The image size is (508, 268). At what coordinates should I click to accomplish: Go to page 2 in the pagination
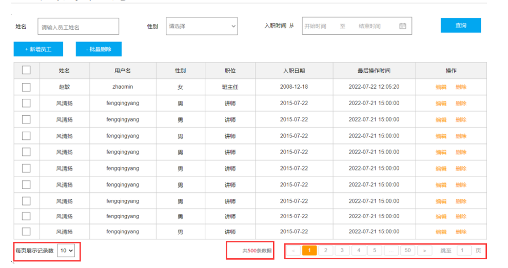[326, 250]
